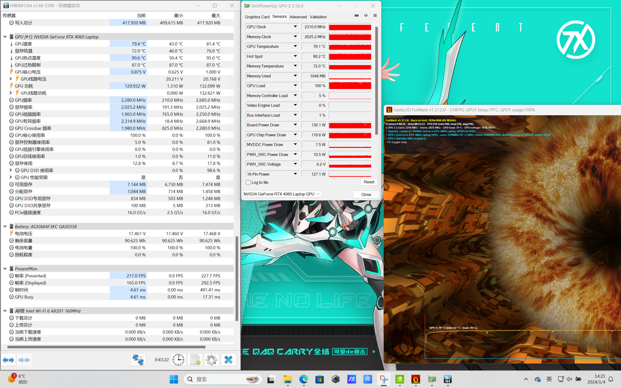Open HWiNFO sensor settings gear

tap(212, 360)
